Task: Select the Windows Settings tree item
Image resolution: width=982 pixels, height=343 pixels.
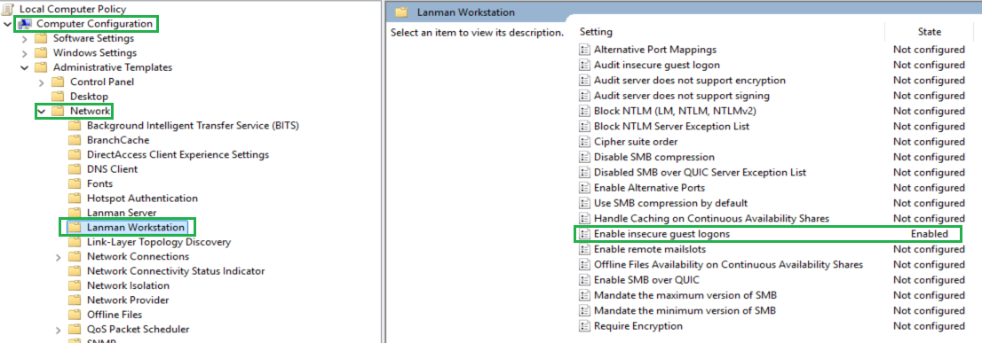Action: tap(95, 53)
